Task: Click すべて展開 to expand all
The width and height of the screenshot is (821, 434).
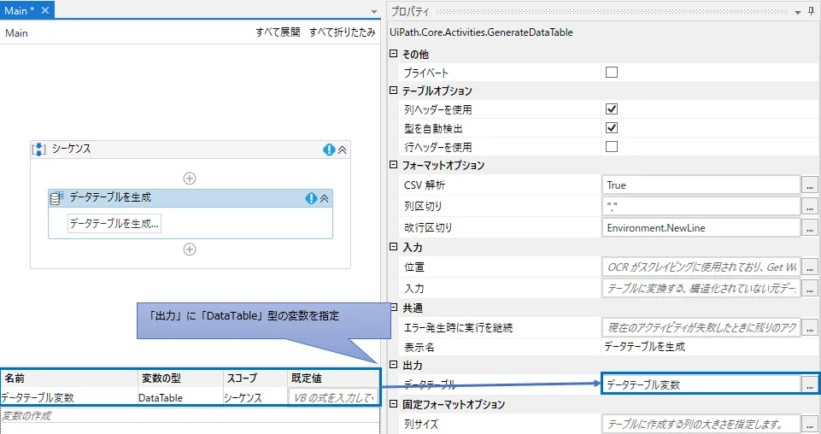Action: tap(278, 32)
